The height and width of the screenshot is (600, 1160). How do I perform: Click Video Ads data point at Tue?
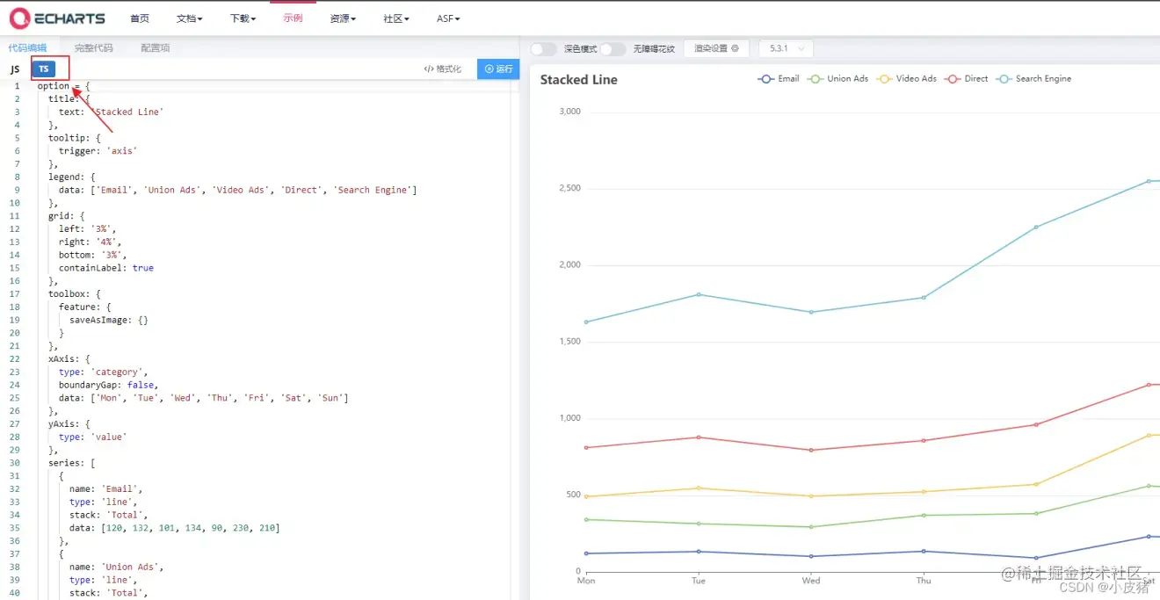[699, 488]
